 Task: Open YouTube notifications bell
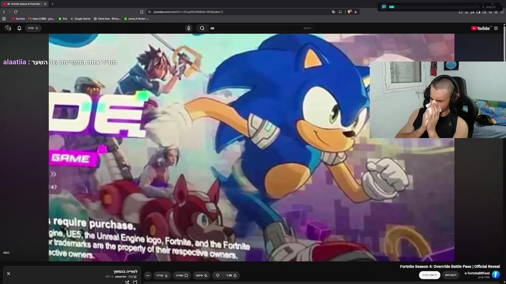pos(19,28)
